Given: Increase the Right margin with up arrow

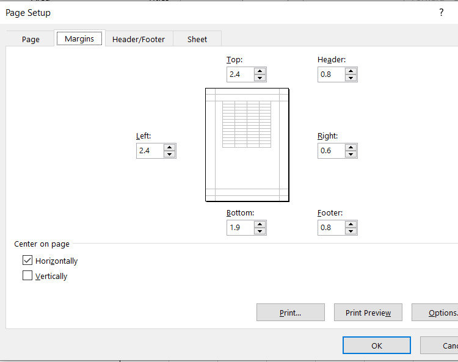Looking at the screenshot, I should coord(351,147).
